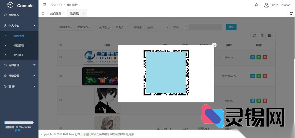
Task: Click username cdscjk in the table
Action: tap(229, 101)
